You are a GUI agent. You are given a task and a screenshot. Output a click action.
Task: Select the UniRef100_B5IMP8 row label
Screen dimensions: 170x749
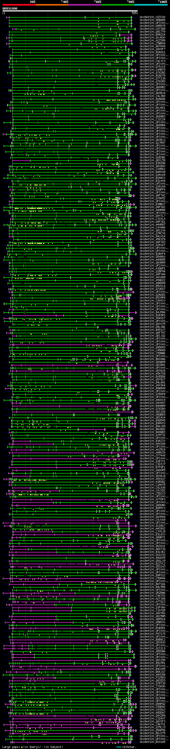pos(152,298)
